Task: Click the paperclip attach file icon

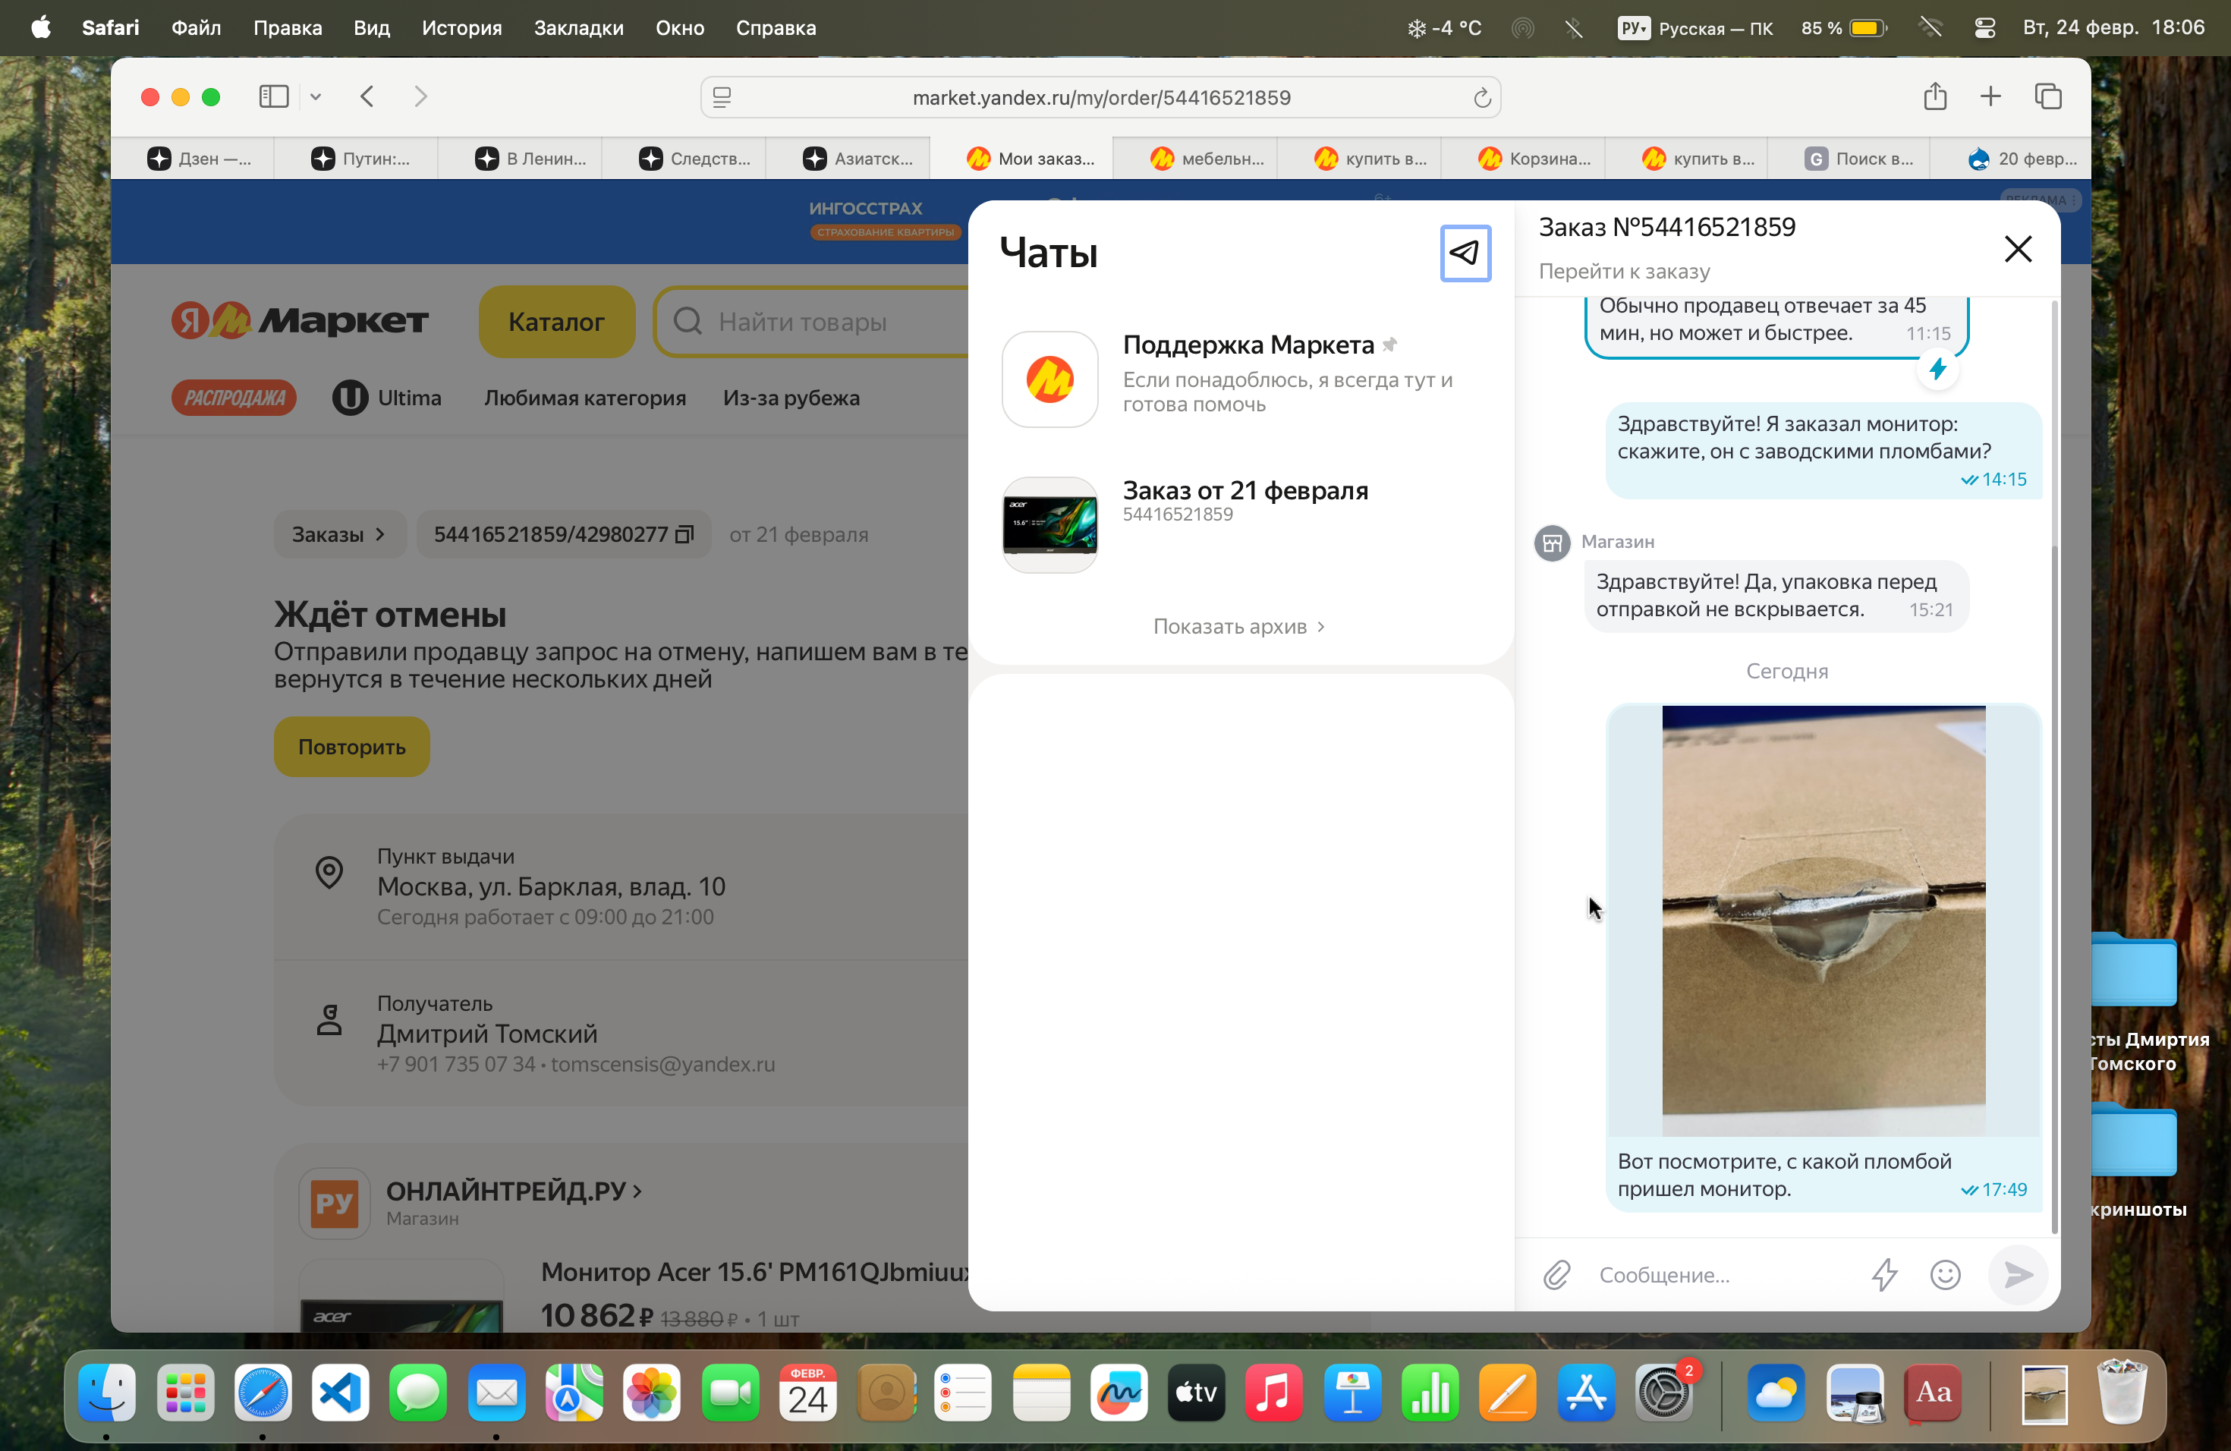Action: click(x=1556, y=1275)
